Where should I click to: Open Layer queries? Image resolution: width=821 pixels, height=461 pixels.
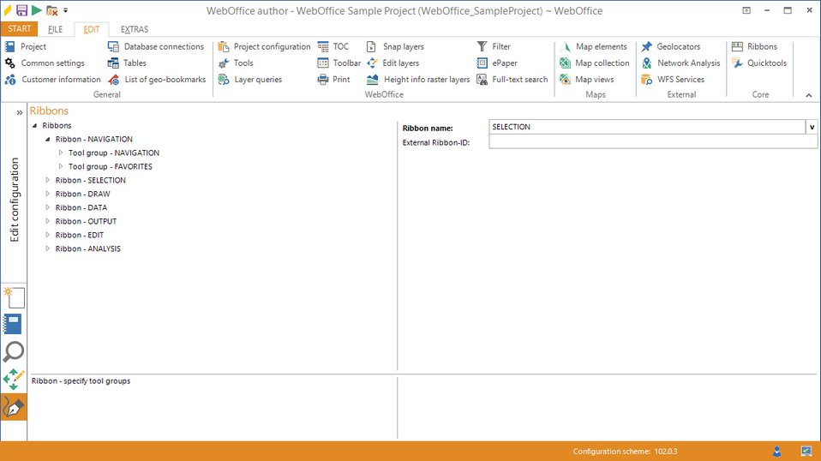(249, 80)
